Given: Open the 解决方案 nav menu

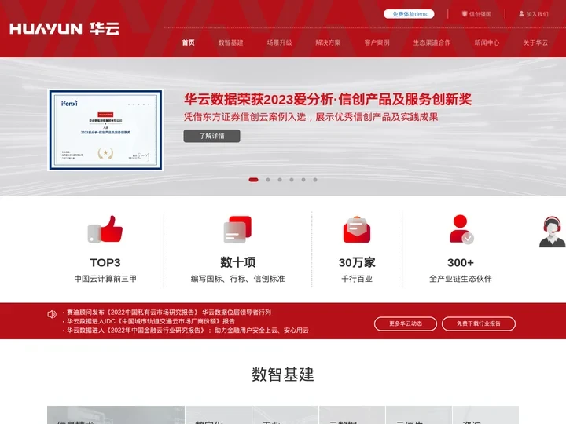Looking at the screenshot, I should tap(328, 42).
